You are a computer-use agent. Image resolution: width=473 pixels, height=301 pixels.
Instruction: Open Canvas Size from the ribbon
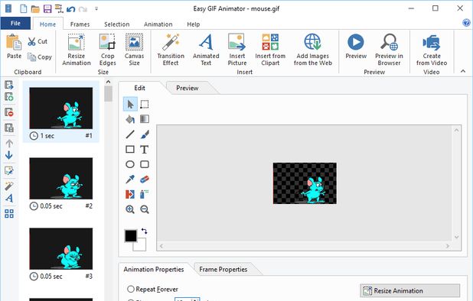point(134,50)
